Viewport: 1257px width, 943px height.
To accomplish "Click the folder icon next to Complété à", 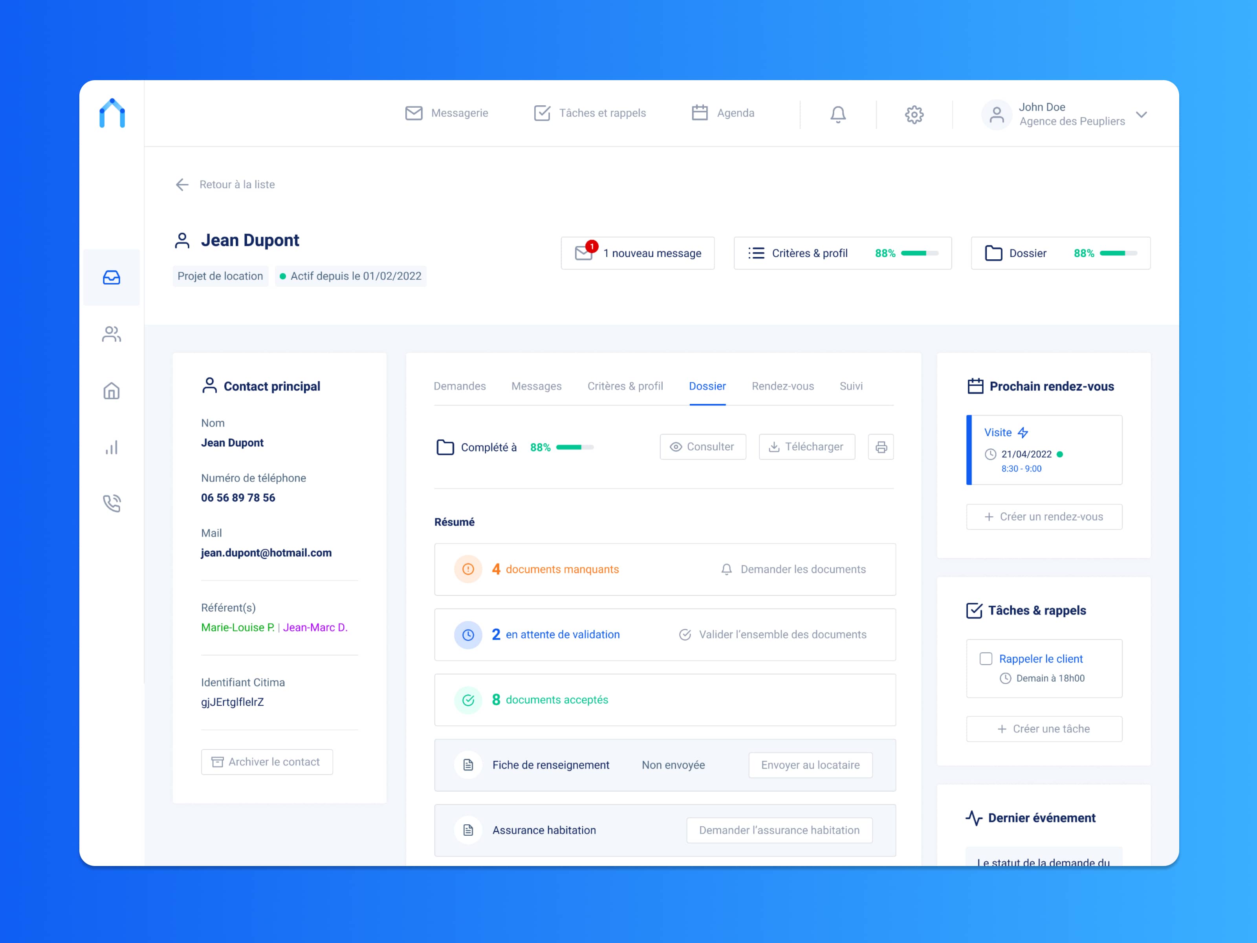I will click(445, 448).
